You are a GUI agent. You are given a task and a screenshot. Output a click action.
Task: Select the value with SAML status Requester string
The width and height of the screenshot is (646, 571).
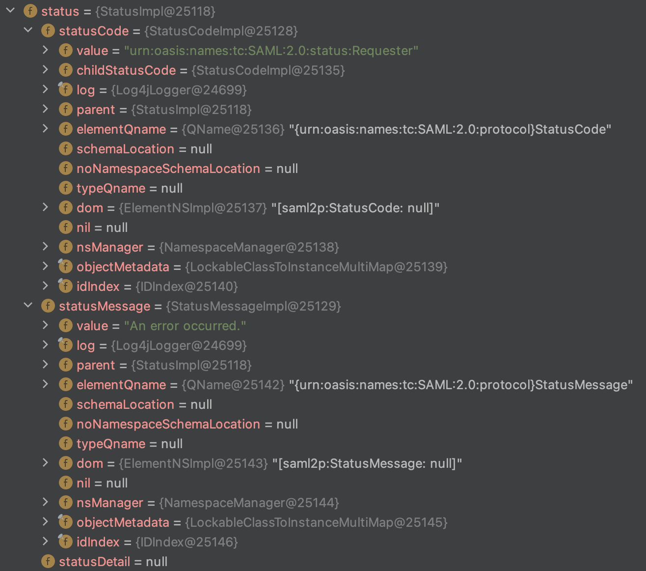[x=271, y=51]
